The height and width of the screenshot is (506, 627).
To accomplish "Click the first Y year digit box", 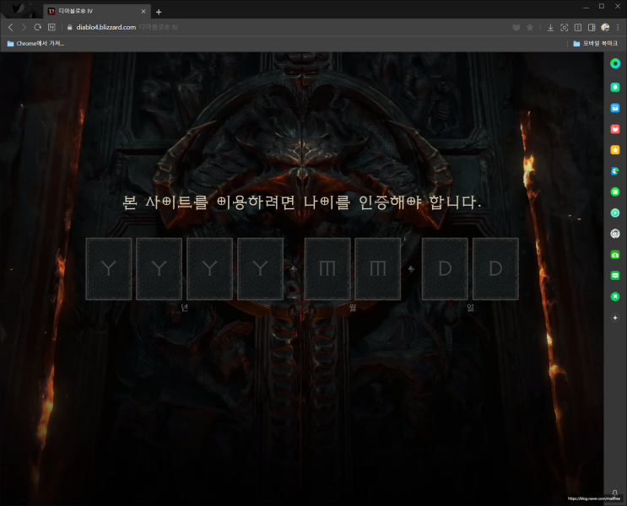I will tap(109, 268).
